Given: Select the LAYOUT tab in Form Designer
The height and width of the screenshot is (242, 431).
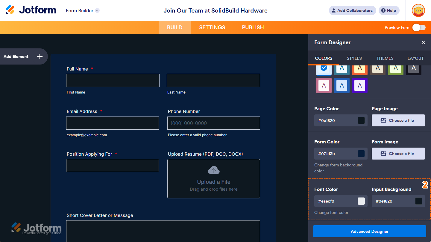Looking at the screenshot, I should coord(416,58).
